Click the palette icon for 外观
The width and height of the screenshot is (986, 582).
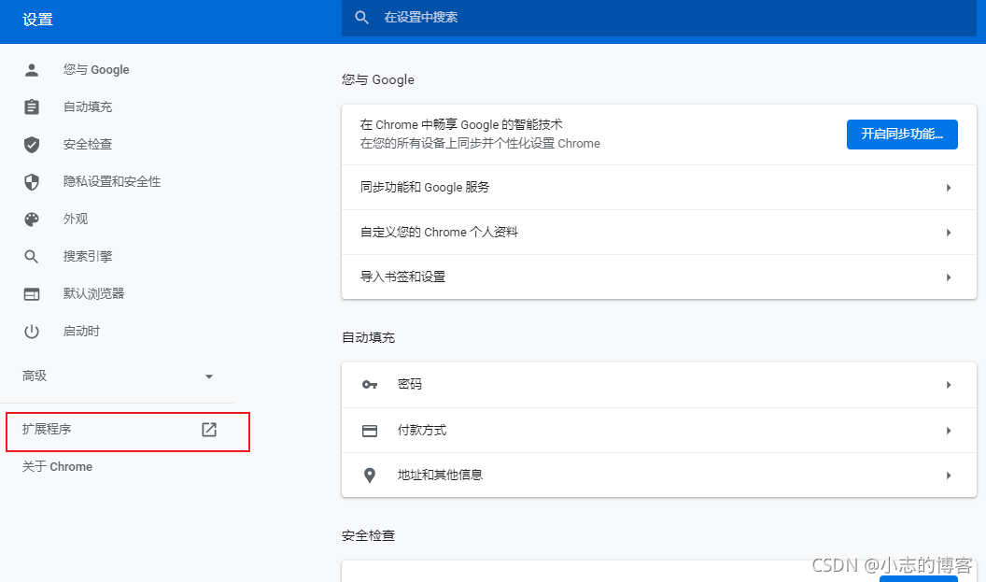tap(32, 219)
